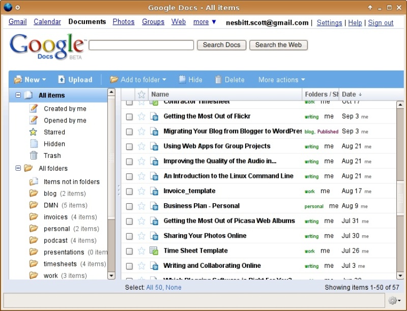Click pencil icon beside Opened by me

pos(34,120)
